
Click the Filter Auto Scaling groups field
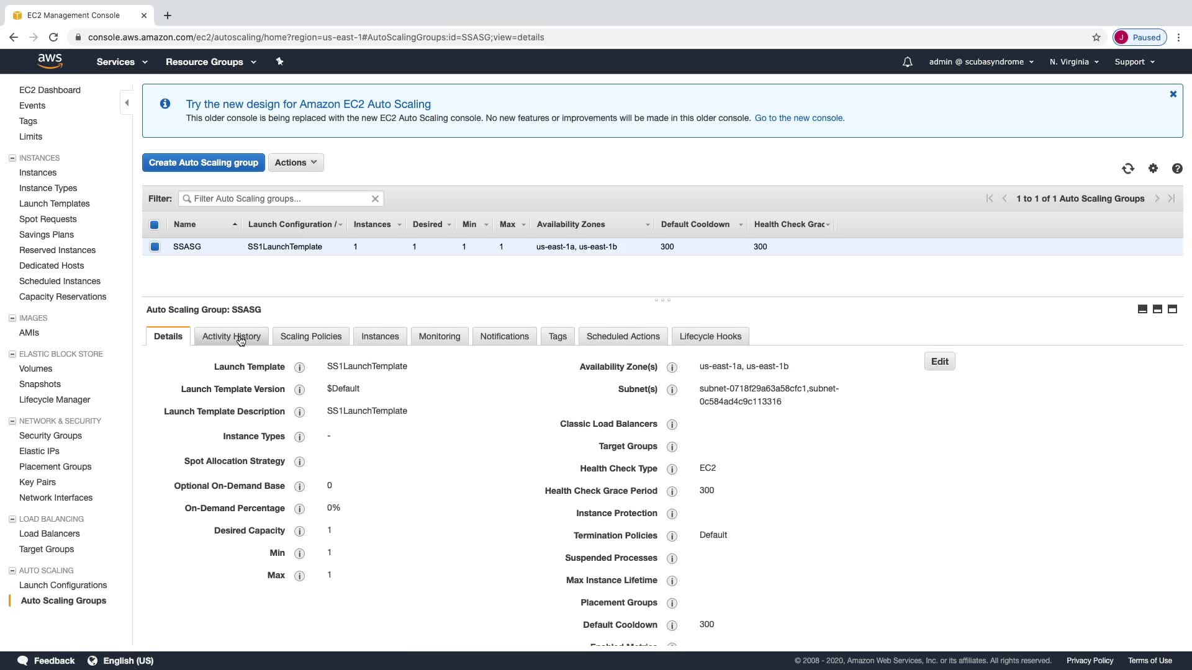pyautogui.click(x=279, y=199)
